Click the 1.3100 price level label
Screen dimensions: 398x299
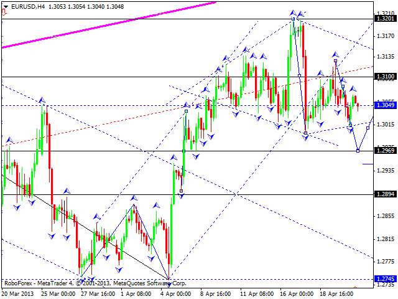(384, 77)
